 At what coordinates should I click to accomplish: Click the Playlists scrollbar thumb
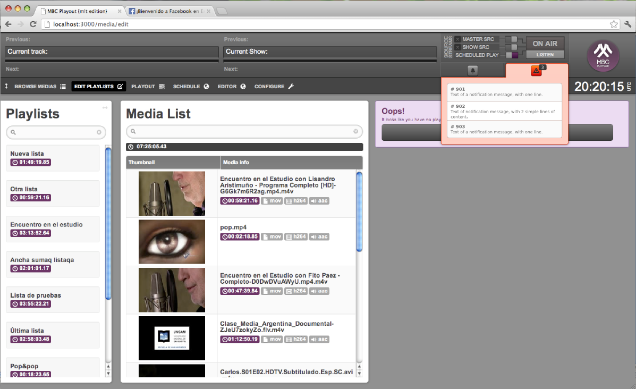point(108,224)
